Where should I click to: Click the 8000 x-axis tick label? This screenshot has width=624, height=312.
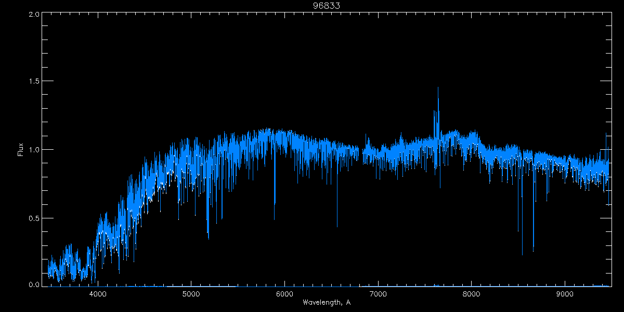[471, 294]
